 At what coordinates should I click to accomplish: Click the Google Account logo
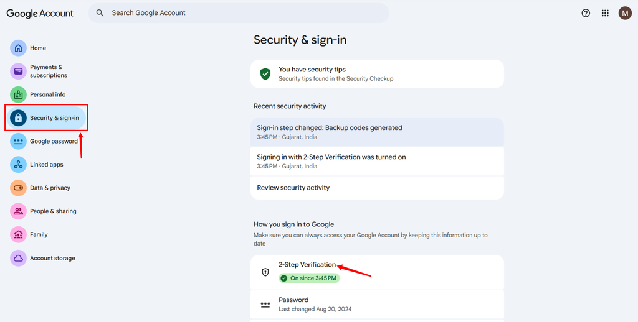[x=40, y=13]
